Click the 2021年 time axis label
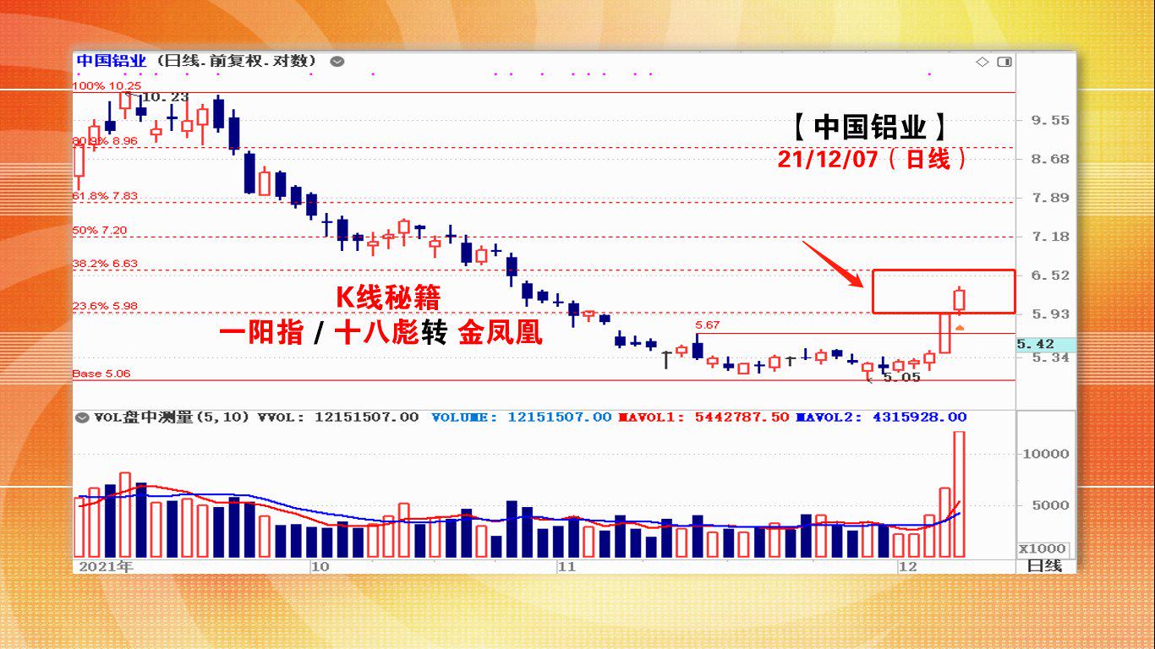The height and width of the screenshot is (649, 1155). pyautogui.click(x=106, y=567)
